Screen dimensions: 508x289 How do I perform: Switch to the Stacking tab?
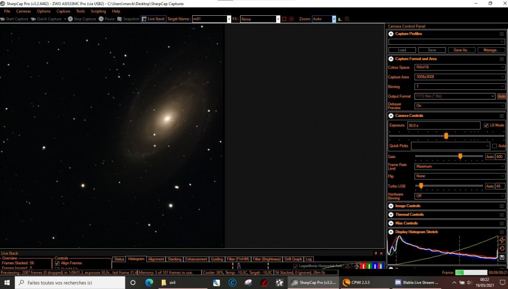[x=174, y=259]
